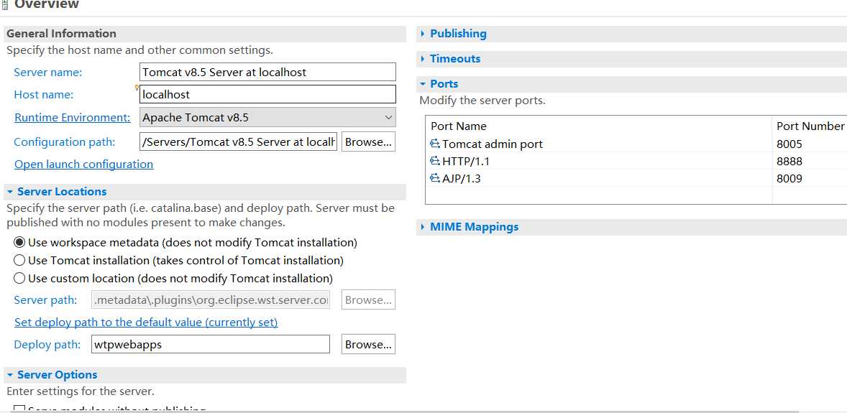Expand the MIME Mappings section
This screenshot has height=413, width=847.
(422, 227)
